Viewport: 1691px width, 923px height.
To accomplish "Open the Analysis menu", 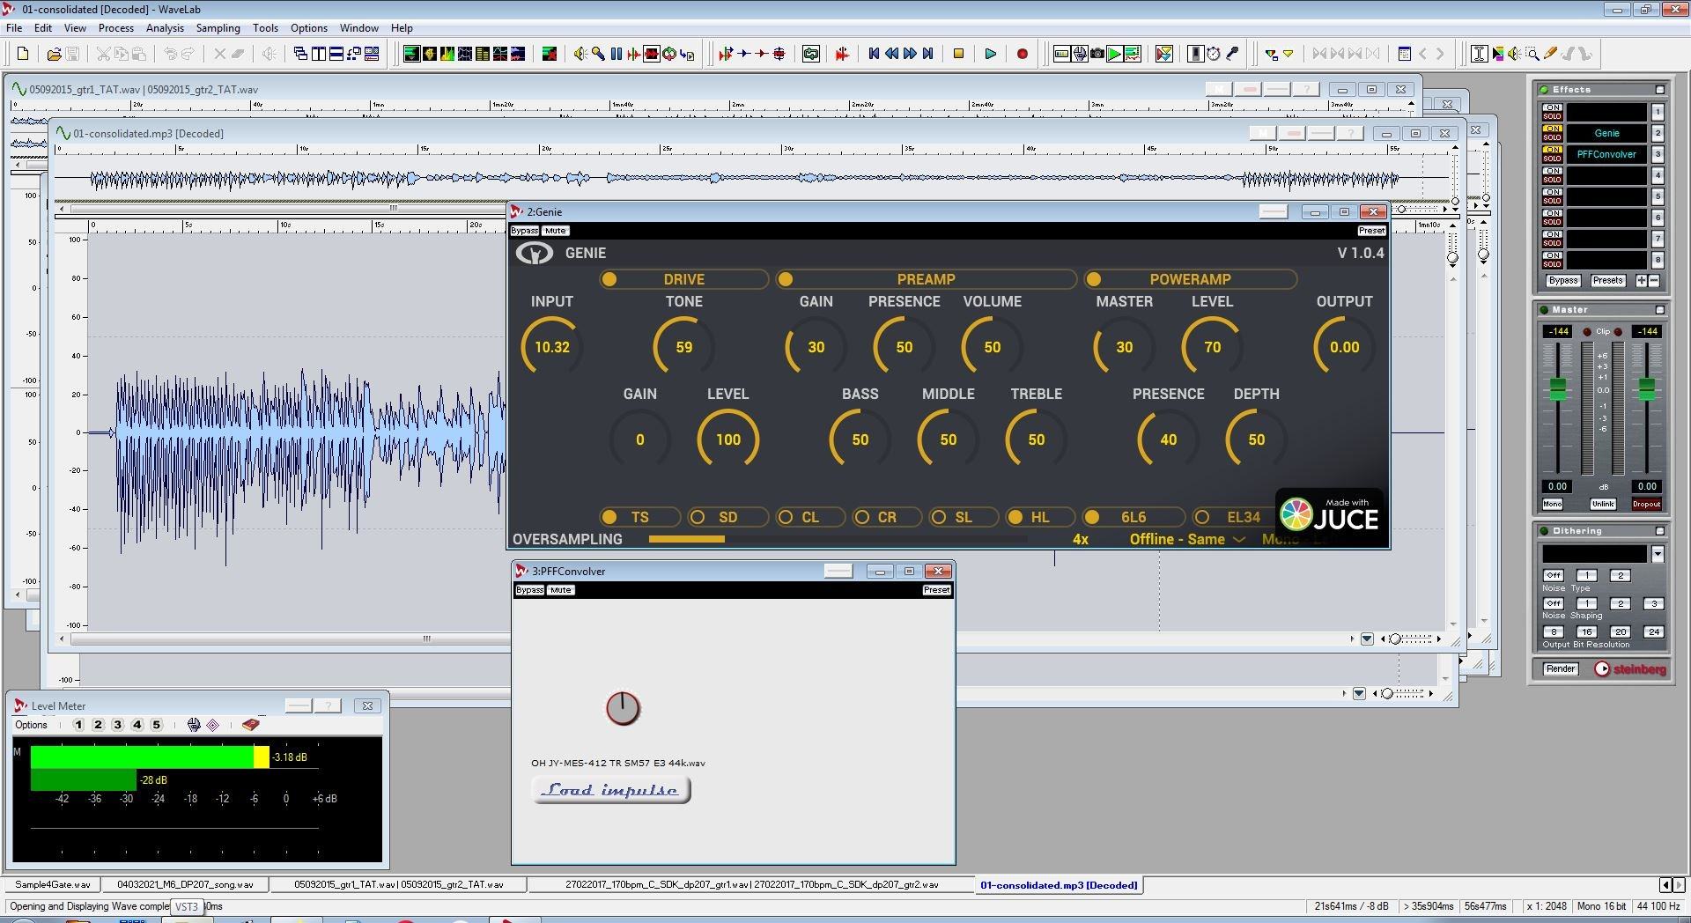I will click(x=165, y=28).
